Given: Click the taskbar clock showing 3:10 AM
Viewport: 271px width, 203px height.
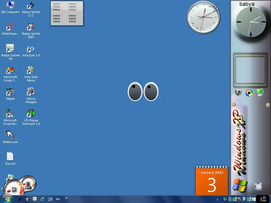Looking at the screenshot, I should coord(263,199).
